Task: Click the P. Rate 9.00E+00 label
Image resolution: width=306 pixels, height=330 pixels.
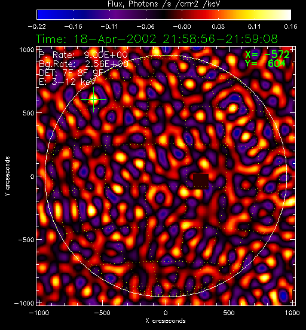Action: pyautogui.click(x=83, y=55)
